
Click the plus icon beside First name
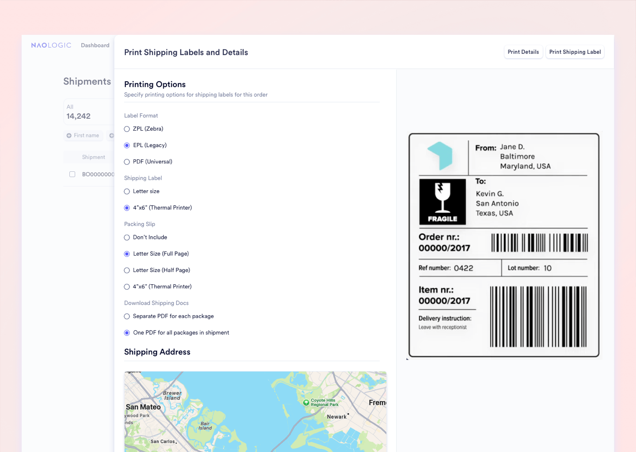(x=69, y=136)
